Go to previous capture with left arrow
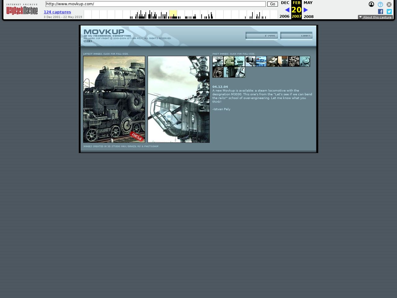Viewport: 397px width, 298px height. (287, 10)
